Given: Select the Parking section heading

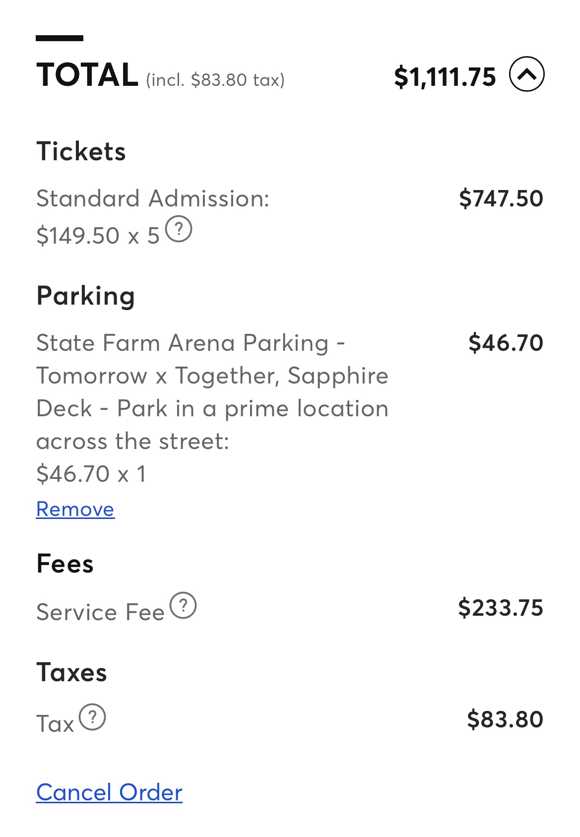Looking at the screenshot, I should [x=86, y=296].
